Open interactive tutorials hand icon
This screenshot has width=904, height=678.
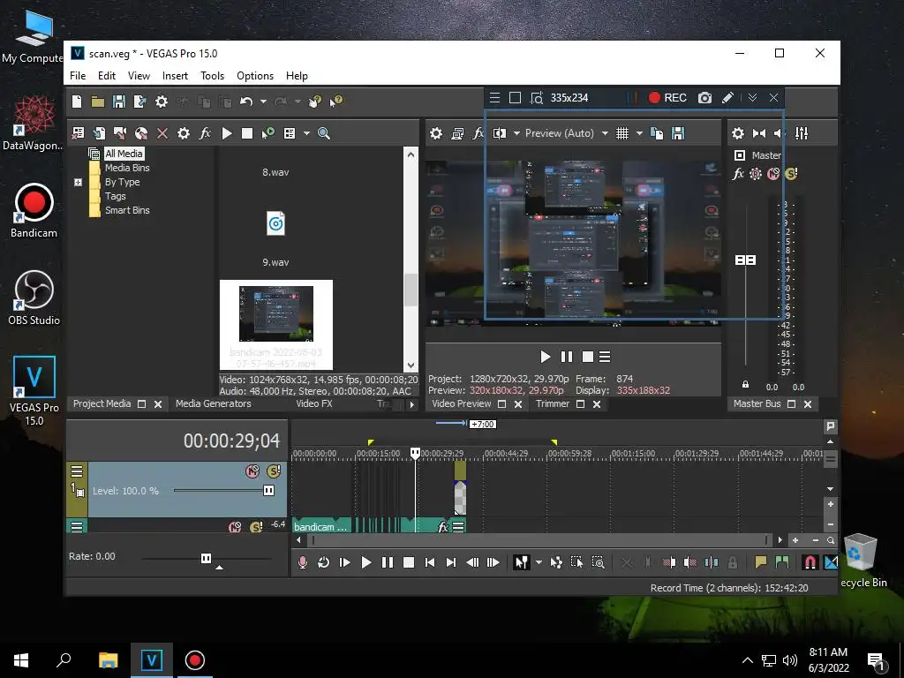[x=315, y=102]
